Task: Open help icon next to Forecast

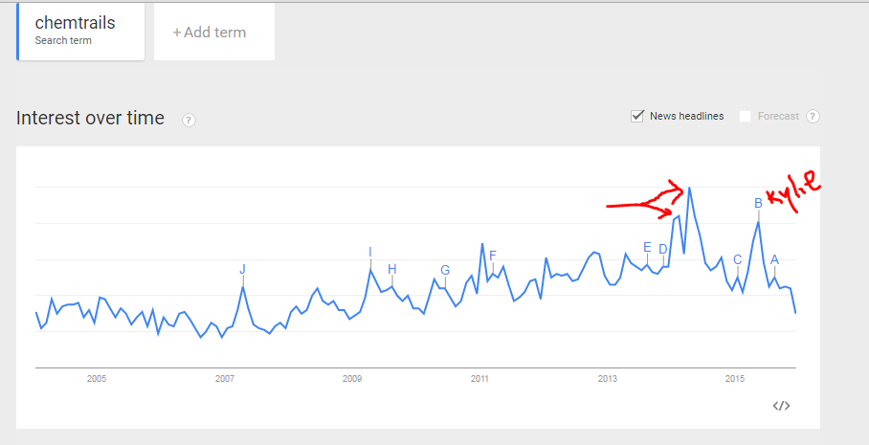Action: coord(813,117)
